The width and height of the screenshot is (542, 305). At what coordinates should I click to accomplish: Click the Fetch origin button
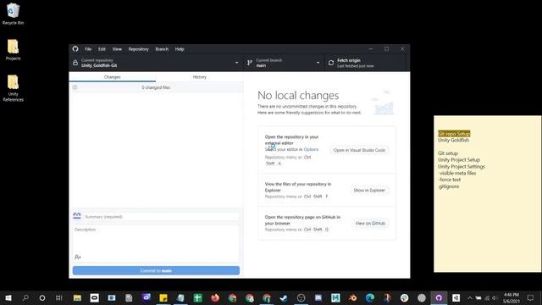click(x=365, y=63)
